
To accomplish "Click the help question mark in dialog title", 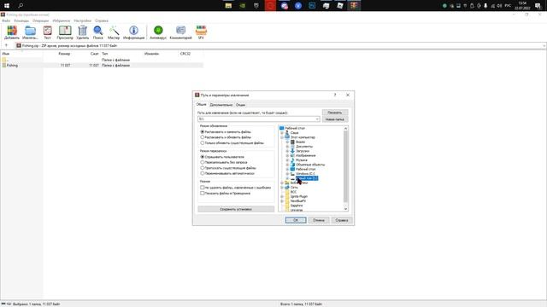I will [x=335, y=95].
